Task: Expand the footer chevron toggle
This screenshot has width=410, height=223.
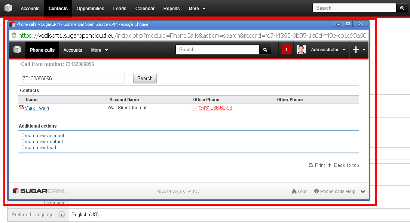Action: (x=362, y=191)
